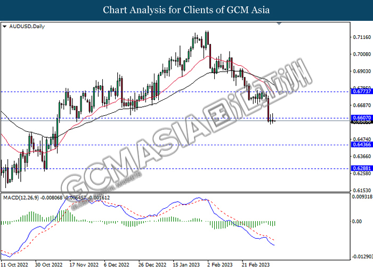Select the 0.66070 price level label

362,117
